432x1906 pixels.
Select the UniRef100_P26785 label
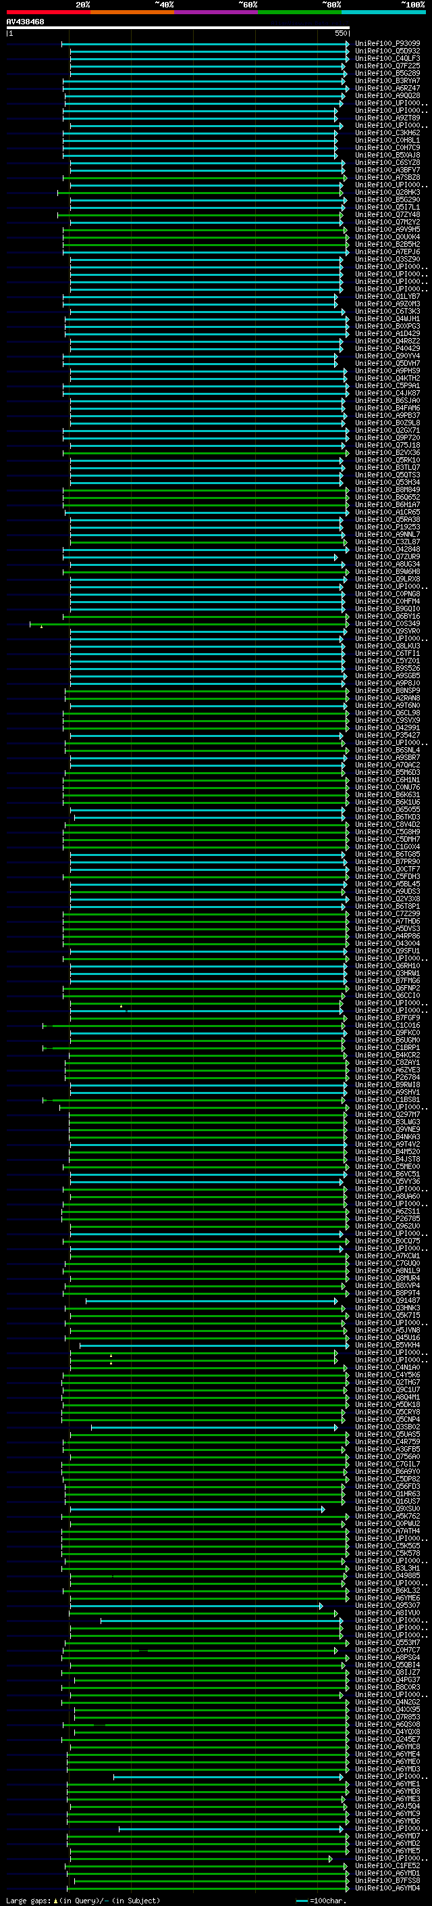(387, 1218)
